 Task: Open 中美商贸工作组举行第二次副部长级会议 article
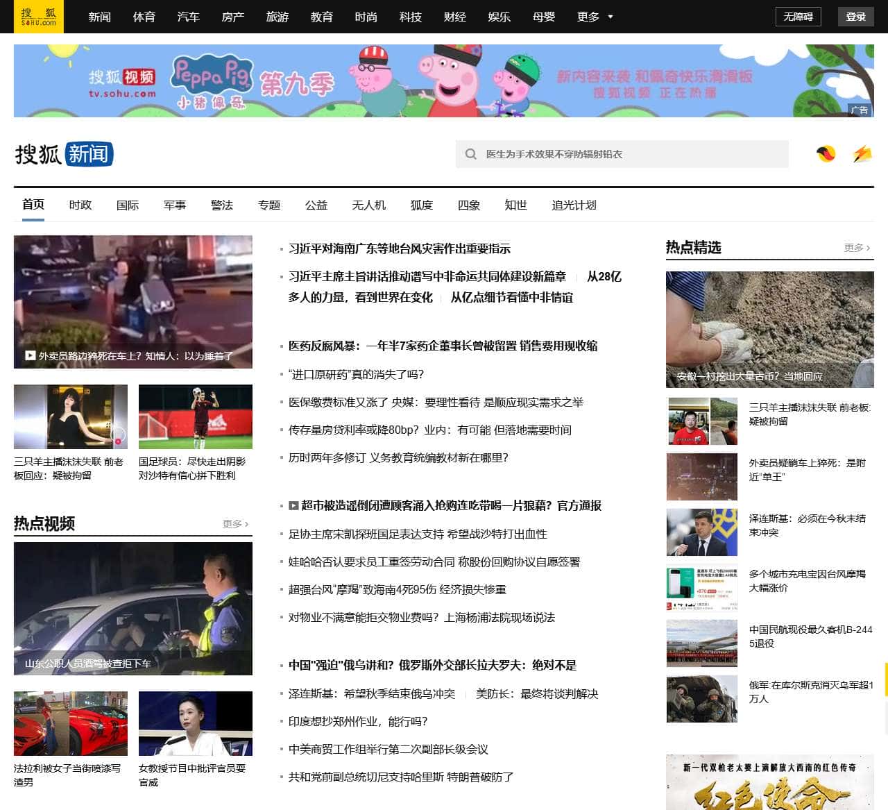[x=388, y=749]
